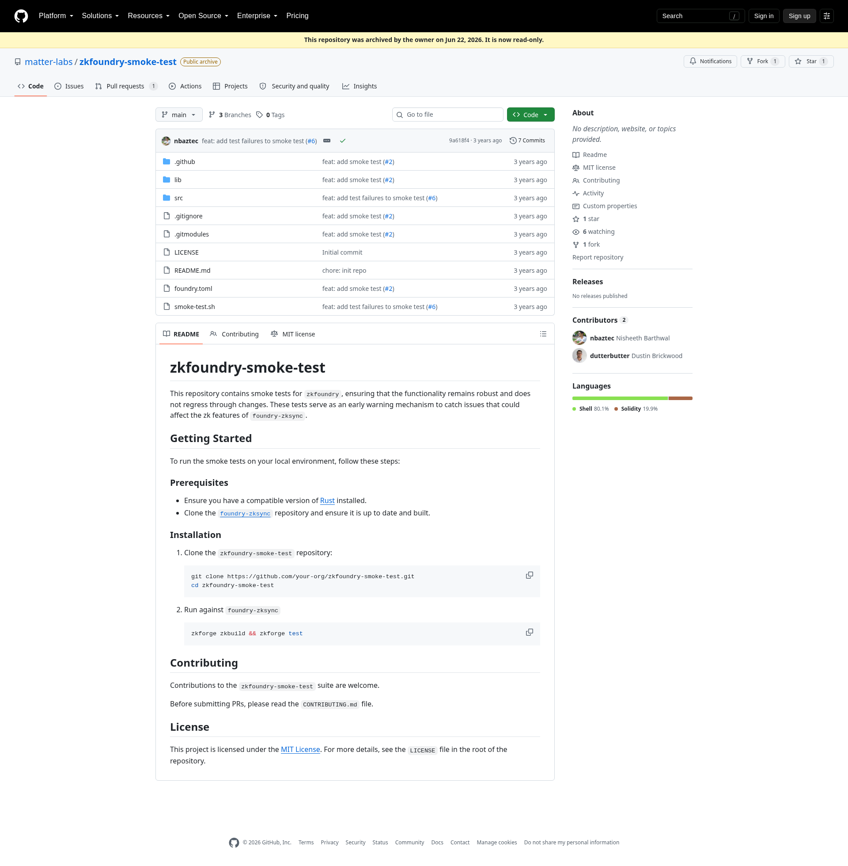Expand the Enterprise menu

[257, 16]
